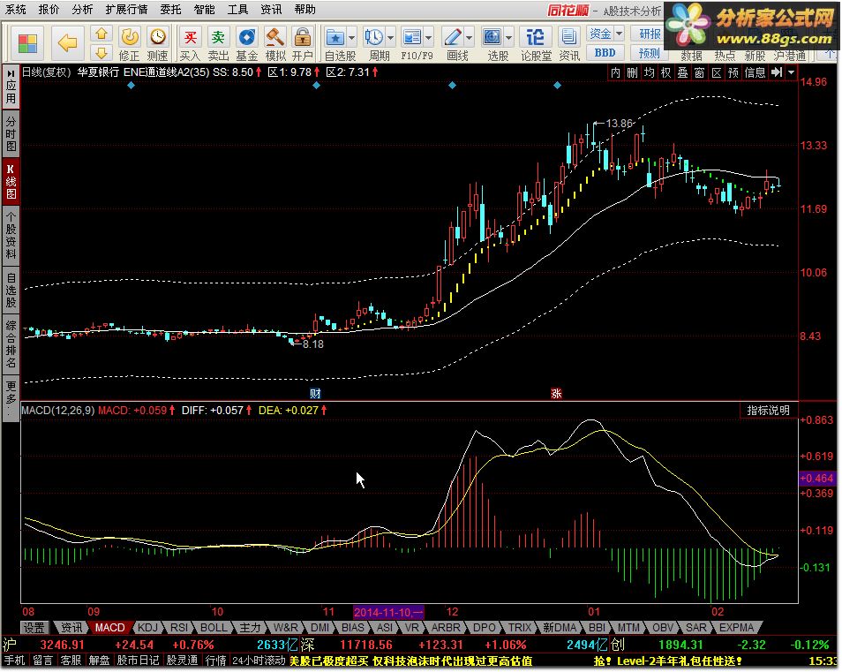Click the 测速 clock icon
The height and width of the screenshot is (672, 842).
(x=157, y=44)
